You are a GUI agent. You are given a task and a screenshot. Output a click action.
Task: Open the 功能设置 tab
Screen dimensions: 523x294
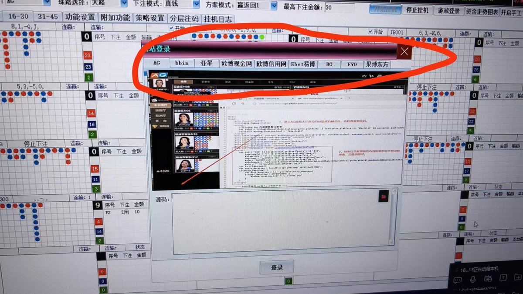coord(80,17)
